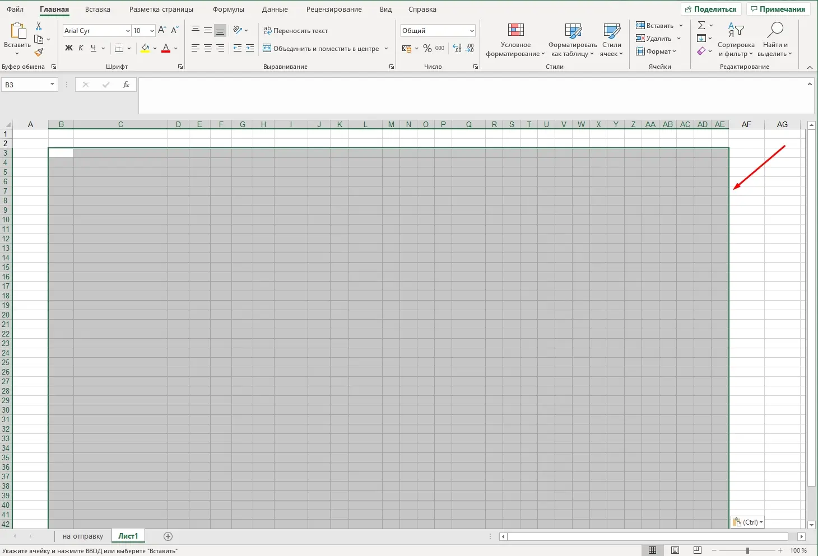The height and width of the screenshot is (556, 818).
Task: Align text right icon
Action: point(220,48)
